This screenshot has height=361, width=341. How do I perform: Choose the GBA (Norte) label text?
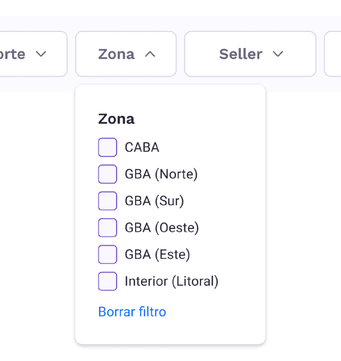(x=161, y=175)
